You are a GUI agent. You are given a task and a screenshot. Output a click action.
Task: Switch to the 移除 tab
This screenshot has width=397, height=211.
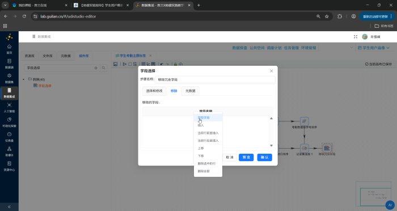point(174,91)
